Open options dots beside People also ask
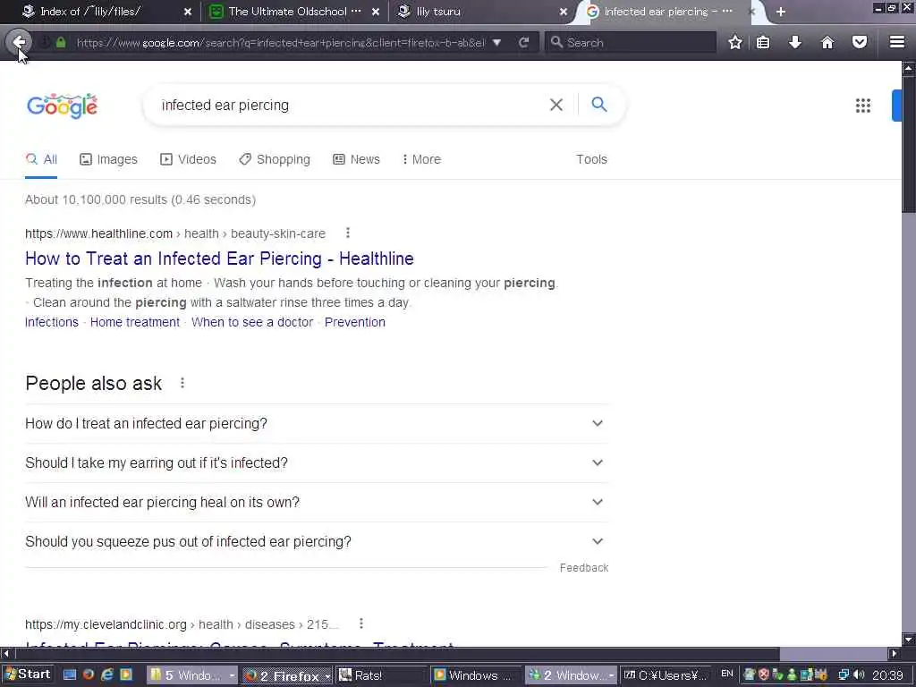Screen dimensions: 916x687 (x=182, y=383)
